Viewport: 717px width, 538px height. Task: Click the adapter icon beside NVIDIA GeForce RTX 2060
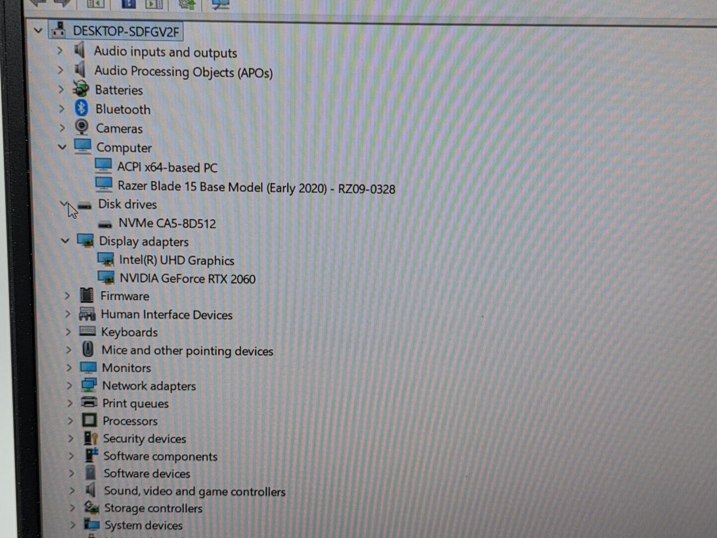106,278
